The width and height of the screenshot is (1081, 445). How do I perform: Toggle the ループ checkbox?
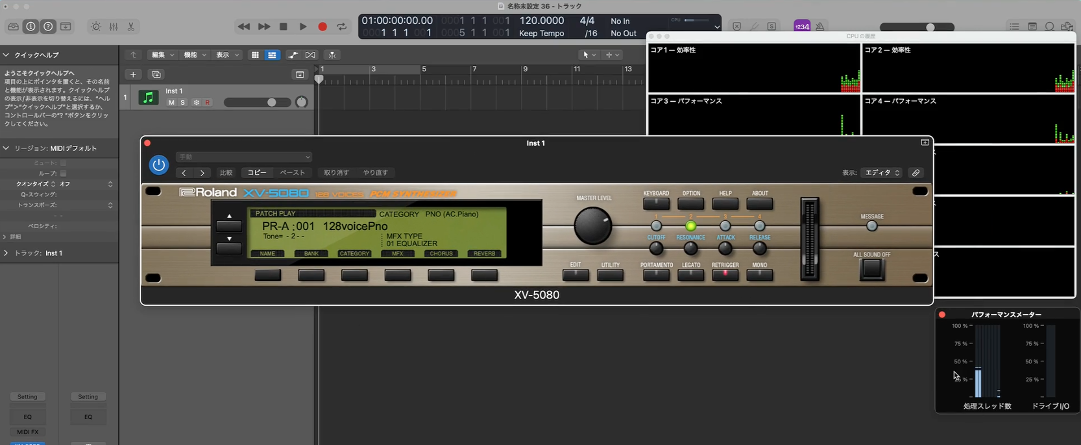(63, 174)
